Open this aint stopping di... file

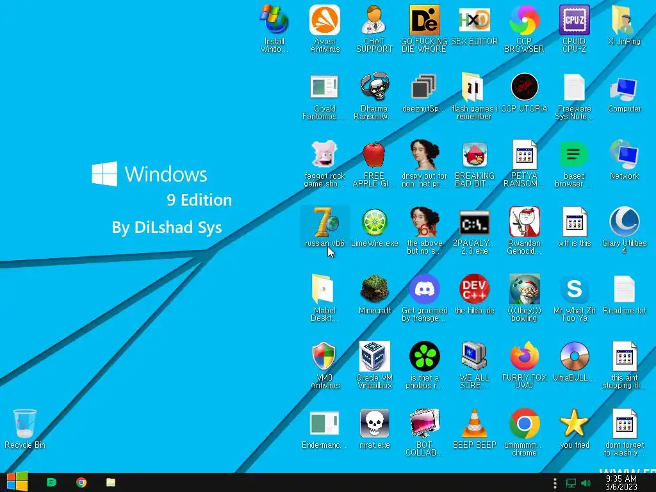[624, 366]
